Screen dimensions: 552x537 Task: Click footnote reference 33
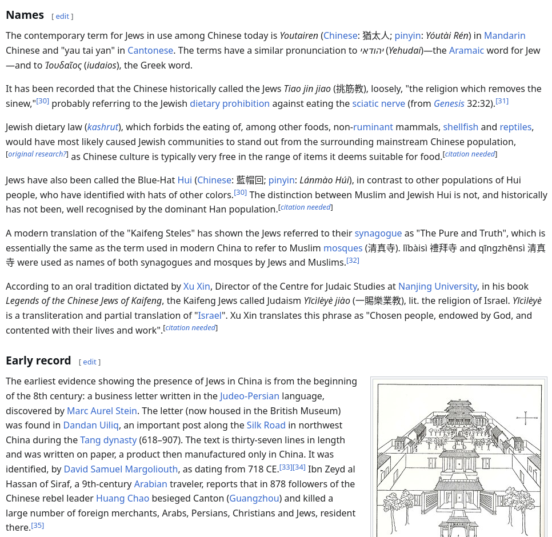[286, 467]
